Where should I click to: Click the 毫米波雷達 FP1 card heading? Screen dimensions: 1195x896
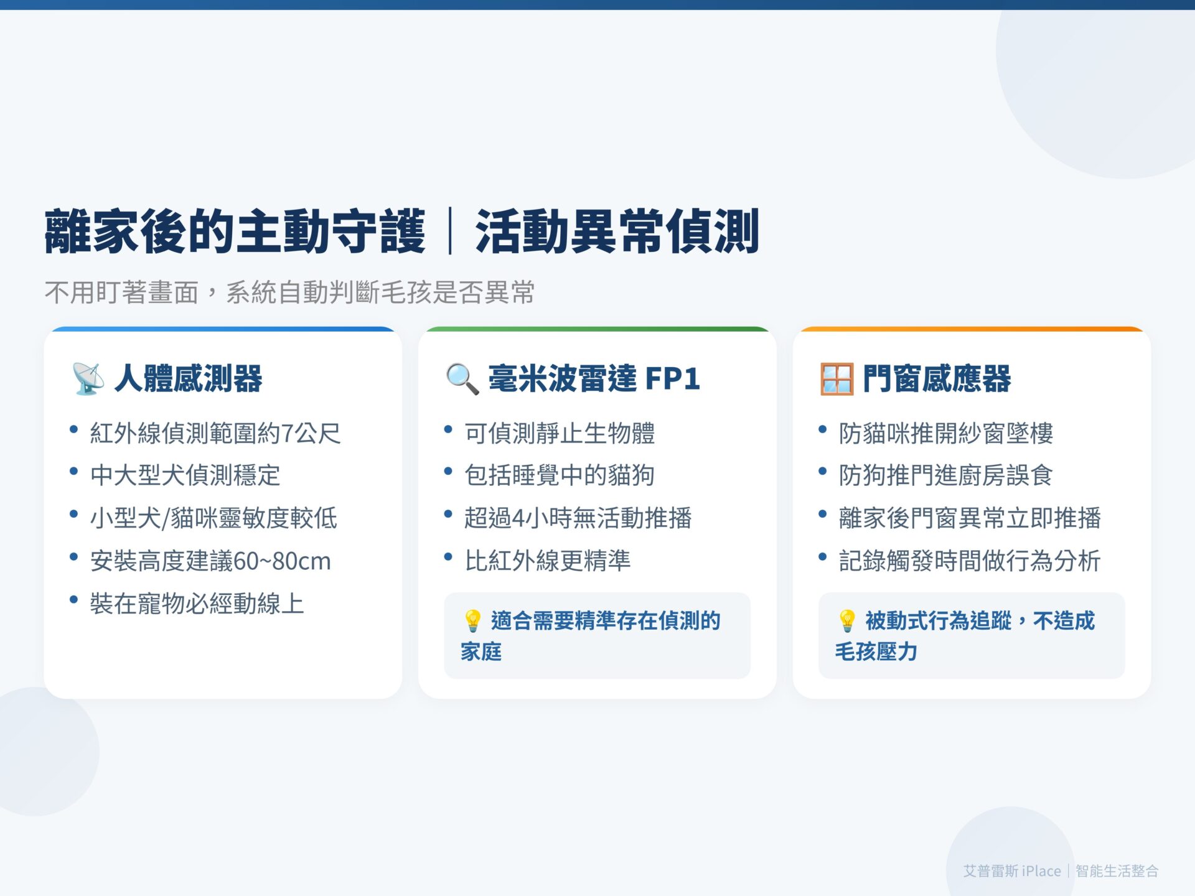594,378
